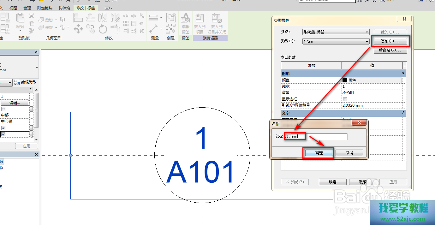The height and width of the screenshot is (225, 435).
Task: Select the Move tool in the Modify panel
Action: tap(78, 29)
